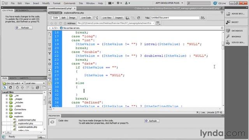Click the Title input field

click(x=175, y=18)
